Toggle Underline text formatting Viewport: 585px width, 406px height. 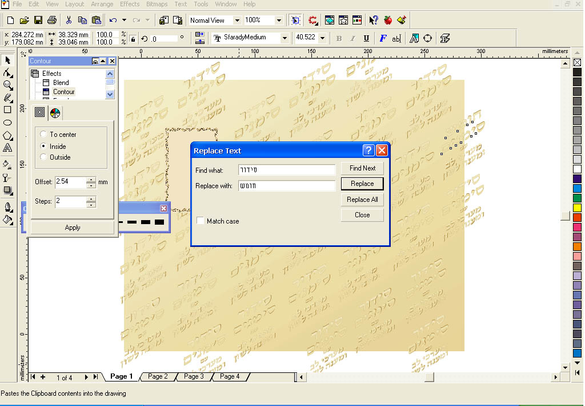coord(366,38)
